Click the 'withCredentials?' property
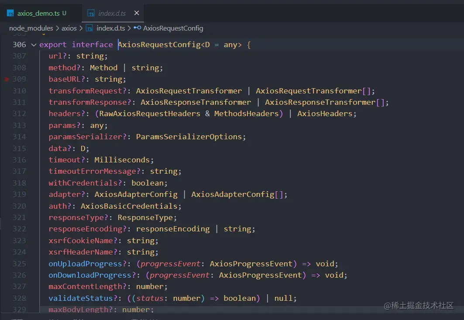 point(85,183)
